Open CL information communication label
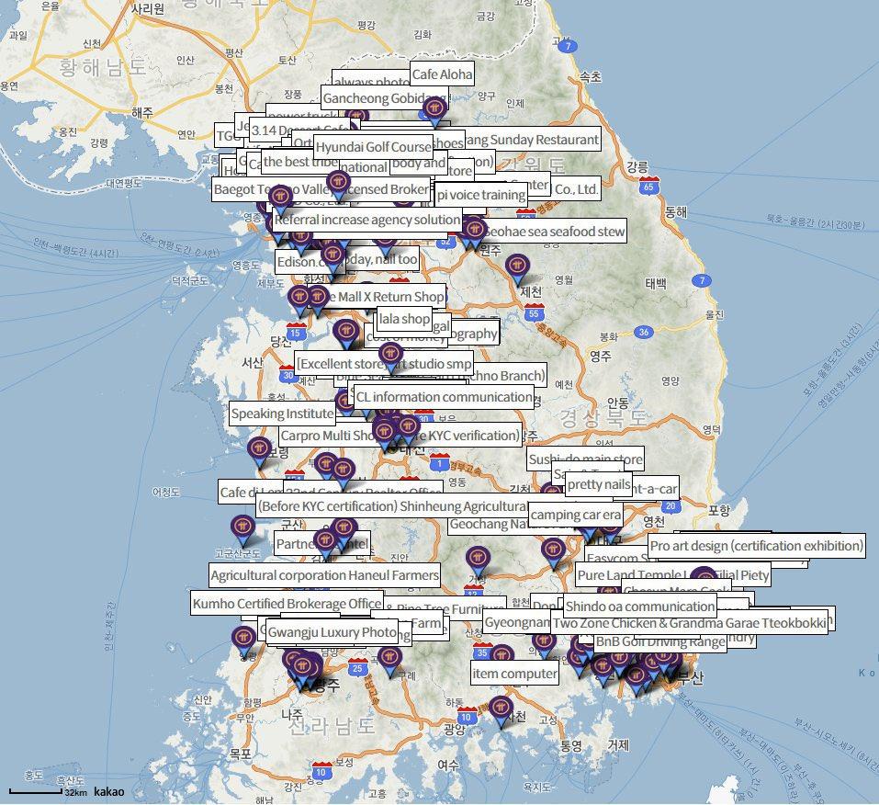879x805 pixels. click(444, 397)
